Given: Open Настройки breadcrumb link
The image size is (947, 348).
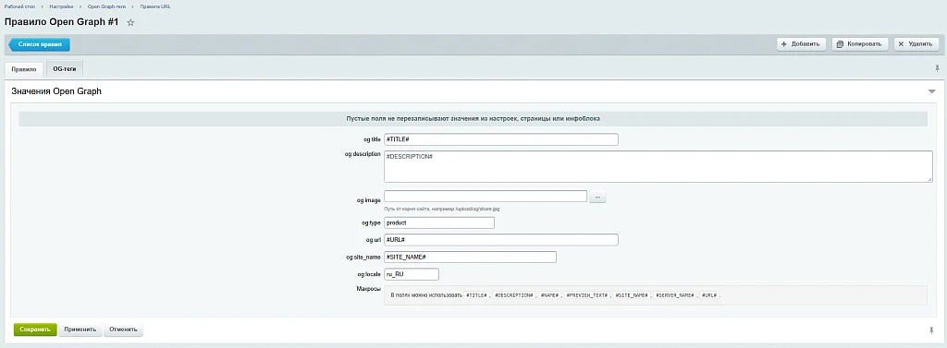Looking at the screenshot, I should (x=61, y=6).
